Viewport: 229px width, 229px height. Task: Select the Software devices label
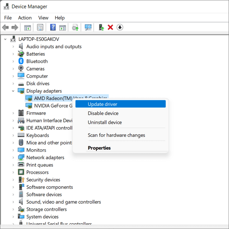click(44, 194)
